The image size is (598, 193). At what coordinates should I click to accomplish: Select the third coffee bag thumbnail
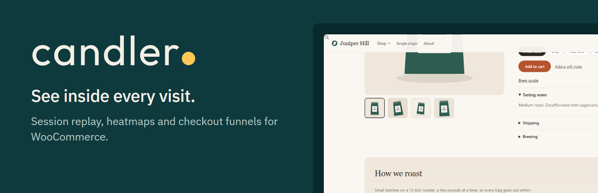click(x=421, y=108)
